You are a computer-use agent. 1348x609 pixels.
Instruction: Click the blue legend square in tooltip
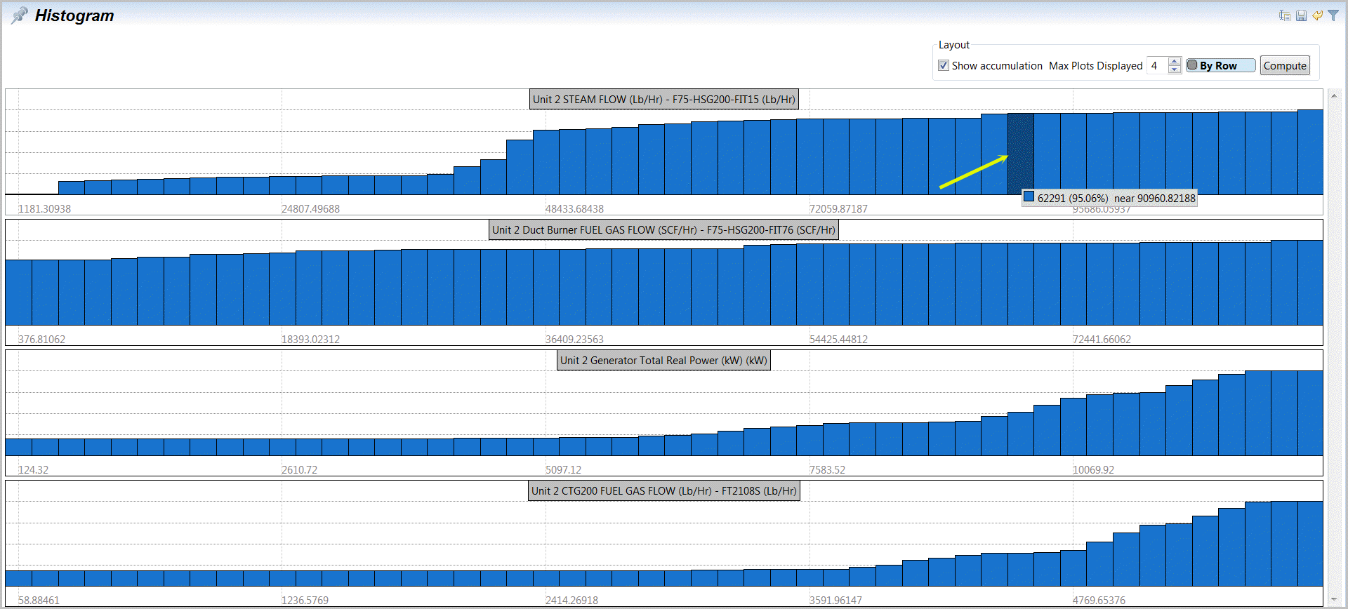click(1029, 197)
